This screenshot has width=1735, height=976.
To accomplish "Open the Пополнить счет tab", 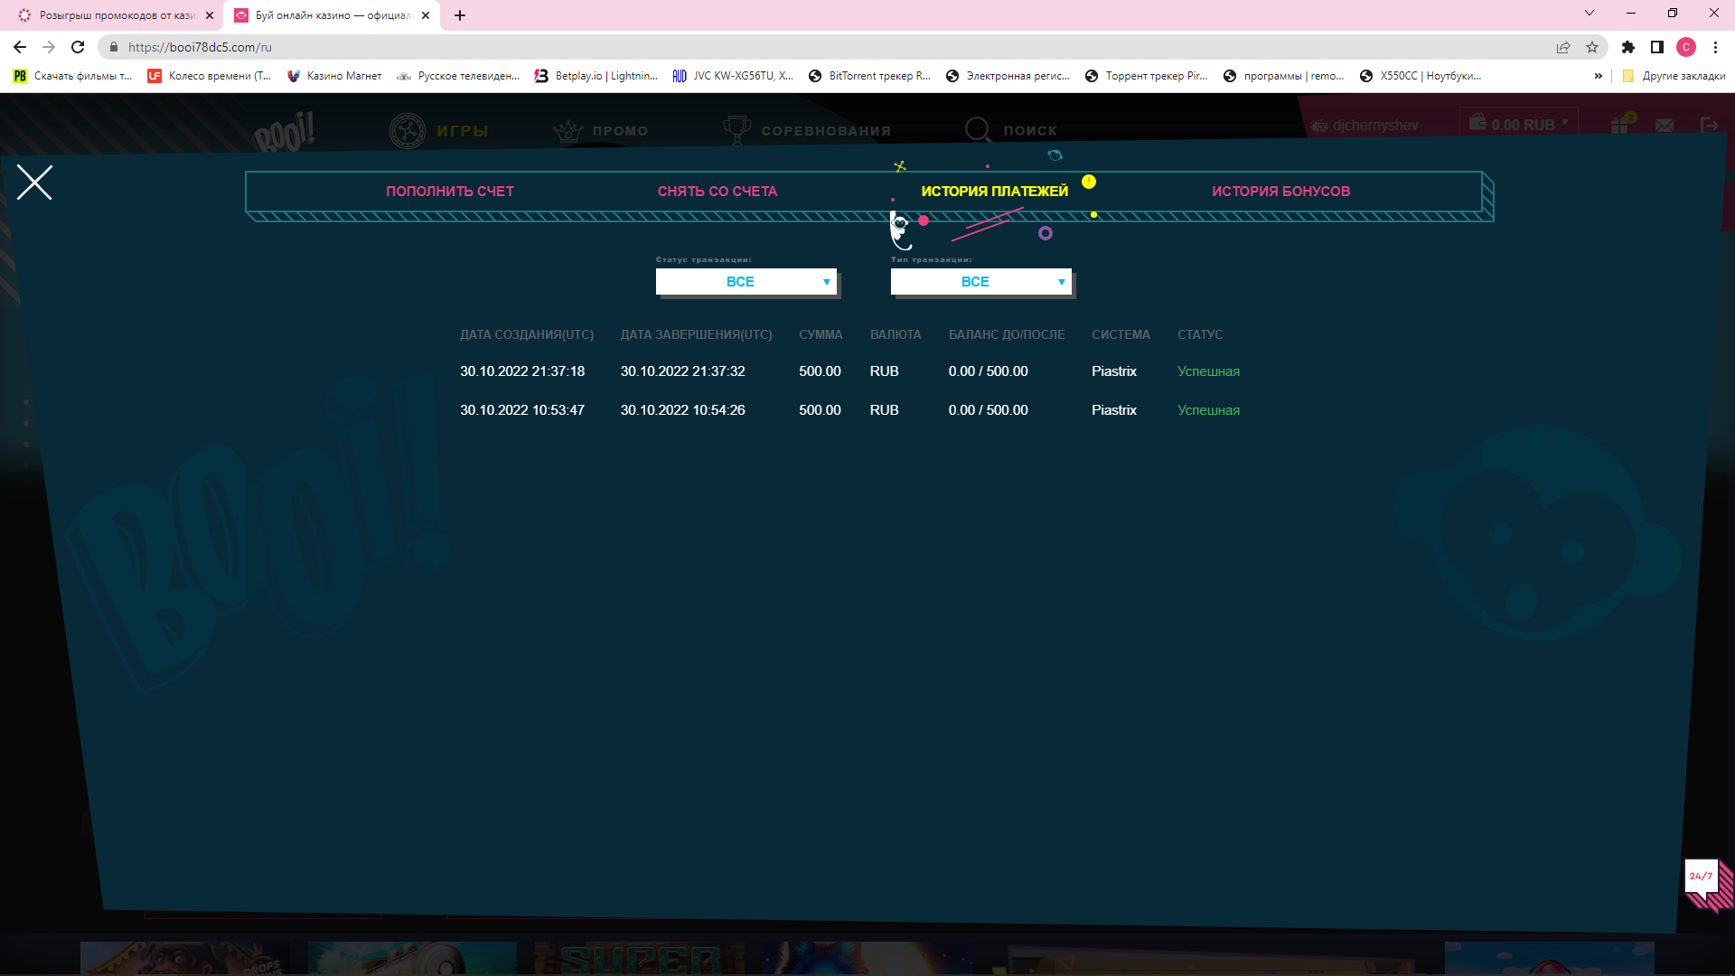I will point(450,192).
